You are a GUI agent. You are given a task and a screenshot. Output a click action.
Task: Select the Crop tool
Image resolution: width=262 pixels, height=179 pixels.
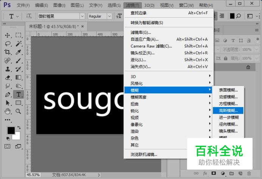[x=7, y=52]
